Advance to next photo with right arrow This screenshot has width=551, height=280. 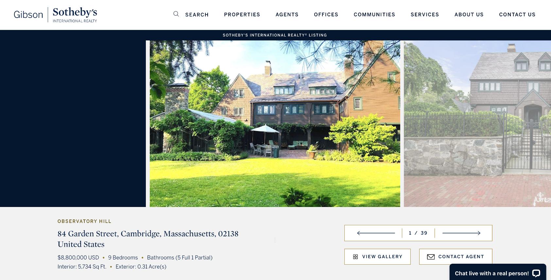461,233
